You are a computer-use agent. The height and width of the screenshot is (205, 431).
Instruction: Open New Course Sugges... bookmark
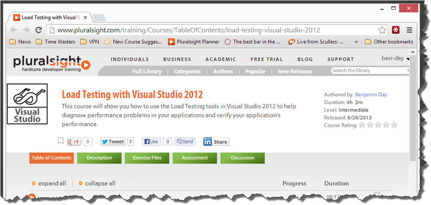[133, 42]
